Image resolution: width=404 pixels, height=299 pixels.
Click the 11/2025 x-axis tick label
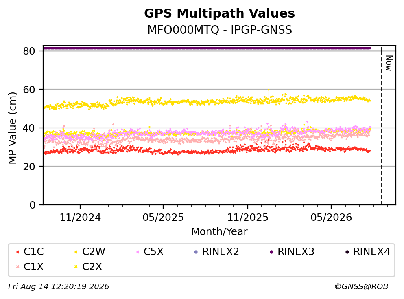click(x=248, y=218)
